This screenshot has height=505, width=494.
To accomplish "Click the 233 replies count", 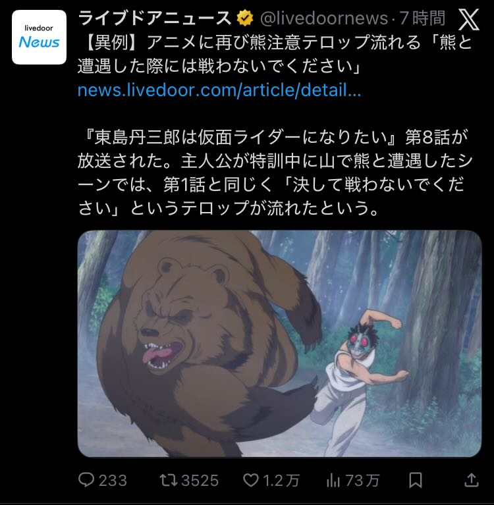I will click(113, 481).
